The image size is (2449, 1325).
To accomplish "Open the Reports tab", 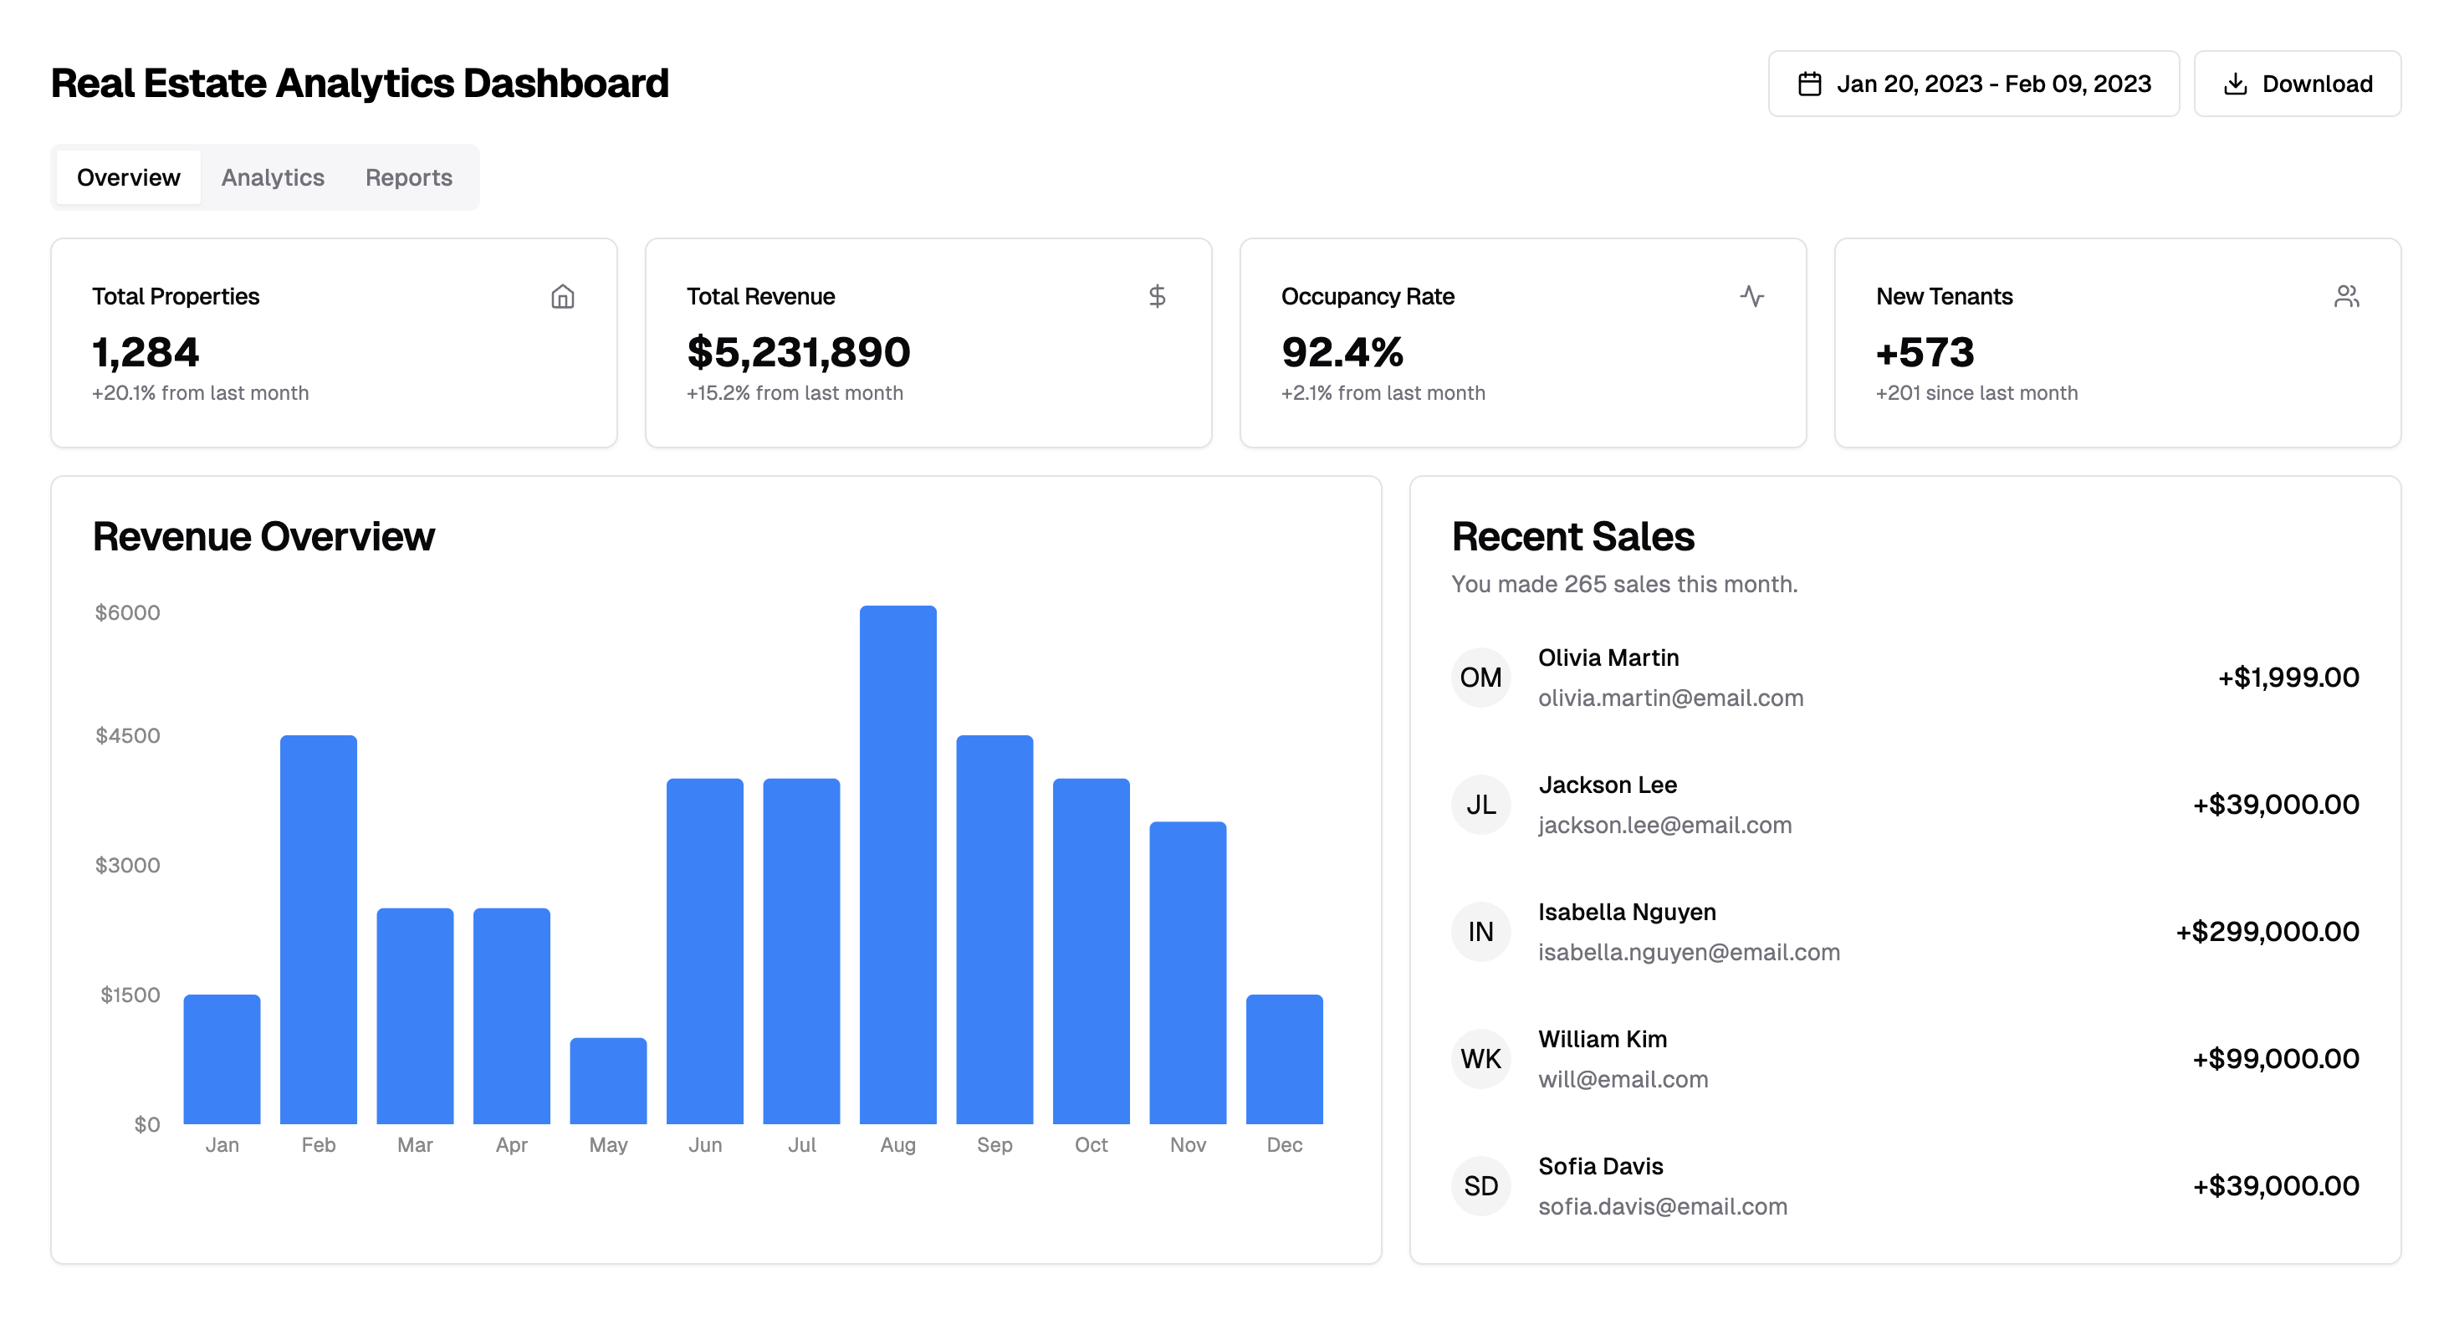I will 409,176.
